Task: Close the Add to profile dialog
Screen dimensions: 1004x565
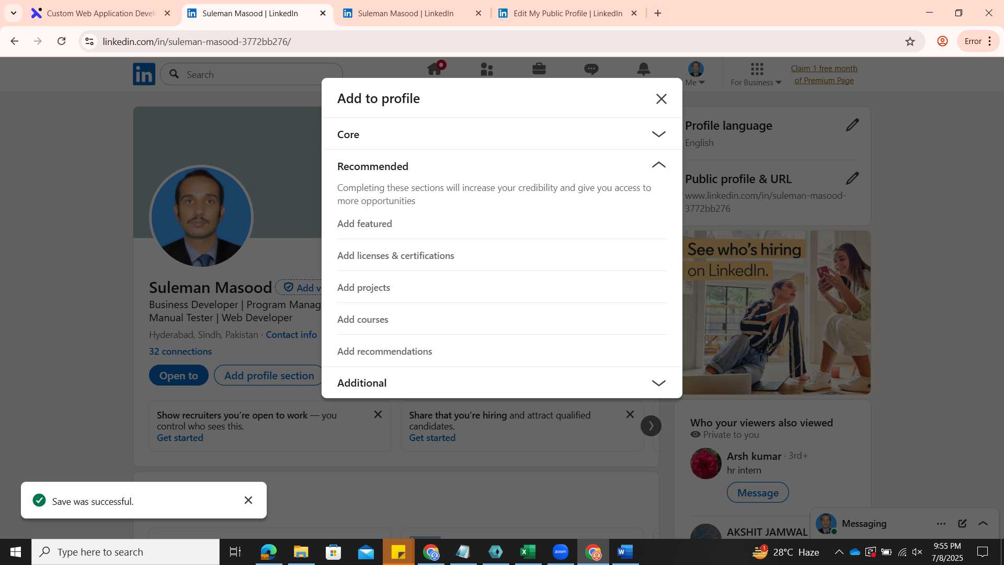Action: 661,99
